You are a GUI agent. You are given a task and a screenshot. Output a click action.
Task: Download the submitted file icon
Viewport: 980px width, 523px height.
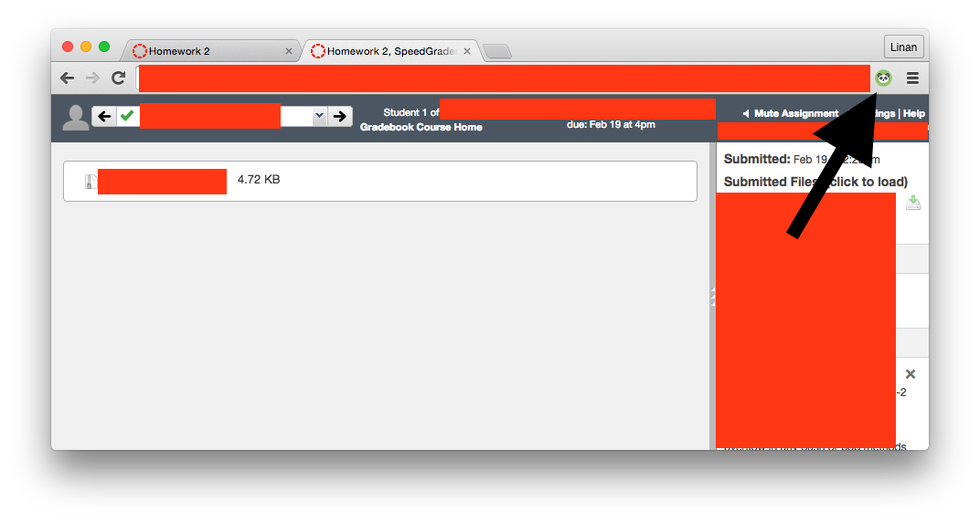(x=913, y=203)
